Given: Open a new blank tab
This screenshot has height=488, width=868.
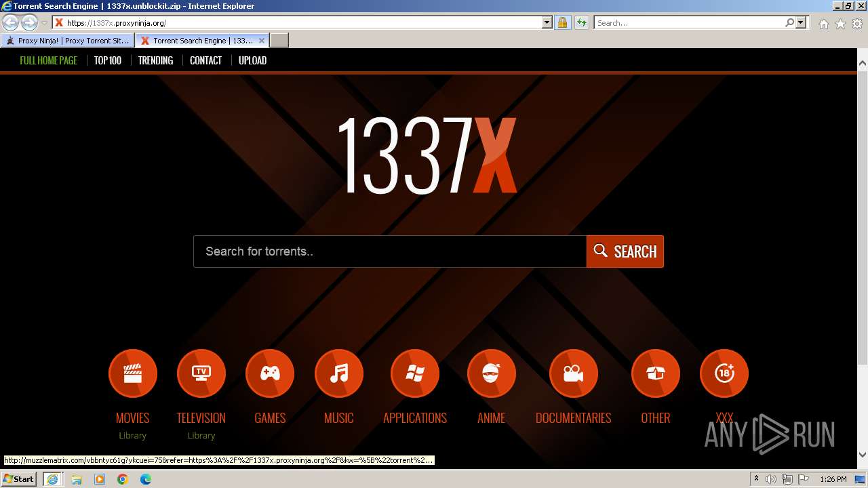Looking at the screenshot, I should (x=279, y=41).
